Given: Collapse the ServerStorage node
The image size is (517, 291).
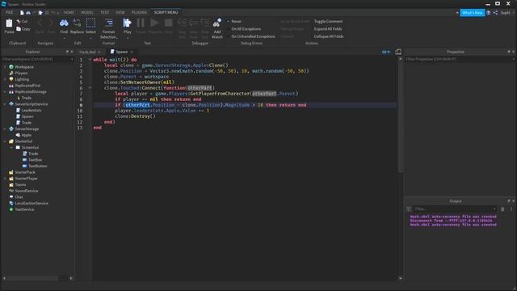Looking at the screenshot, I should pos(5,129).
